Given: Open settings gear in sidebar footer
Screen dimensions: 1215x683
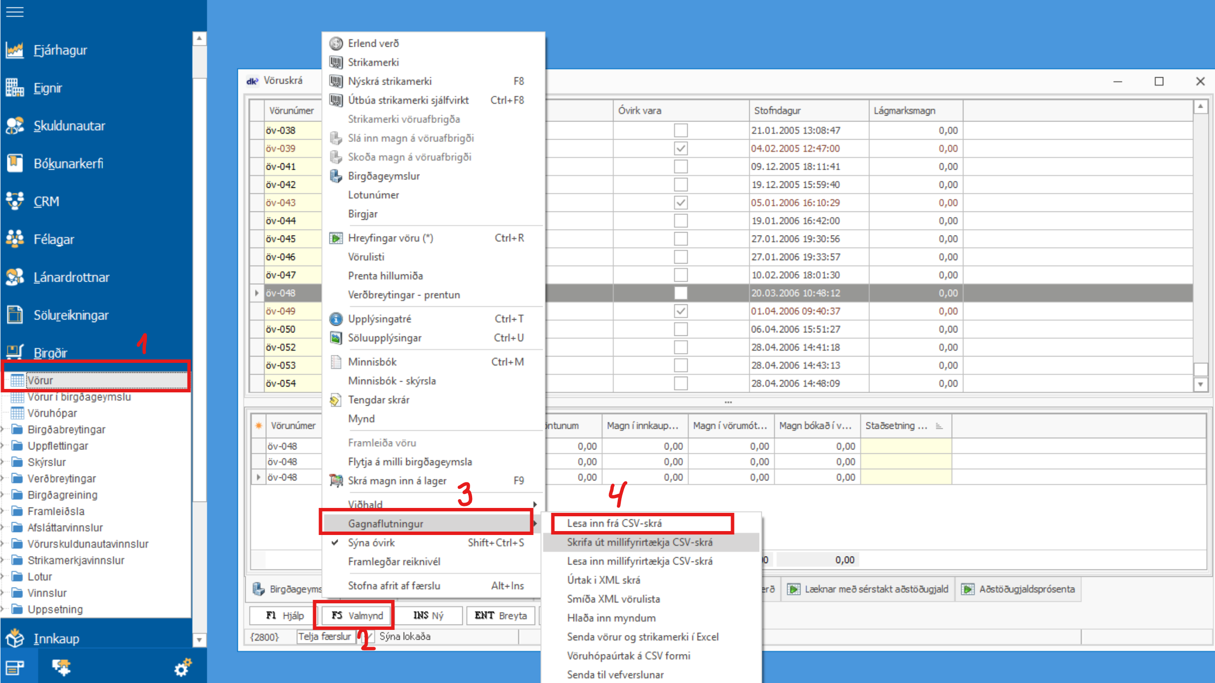Looking at the screenshot, I should (x=183, y=667).
